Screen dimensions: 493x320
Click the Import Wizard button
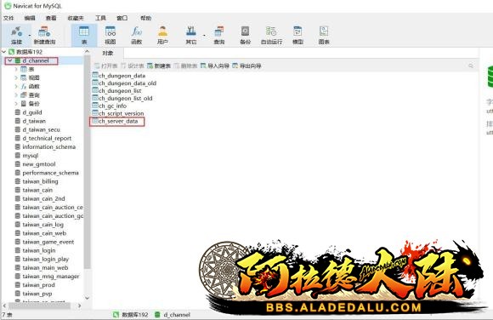[x=215, y=66]
